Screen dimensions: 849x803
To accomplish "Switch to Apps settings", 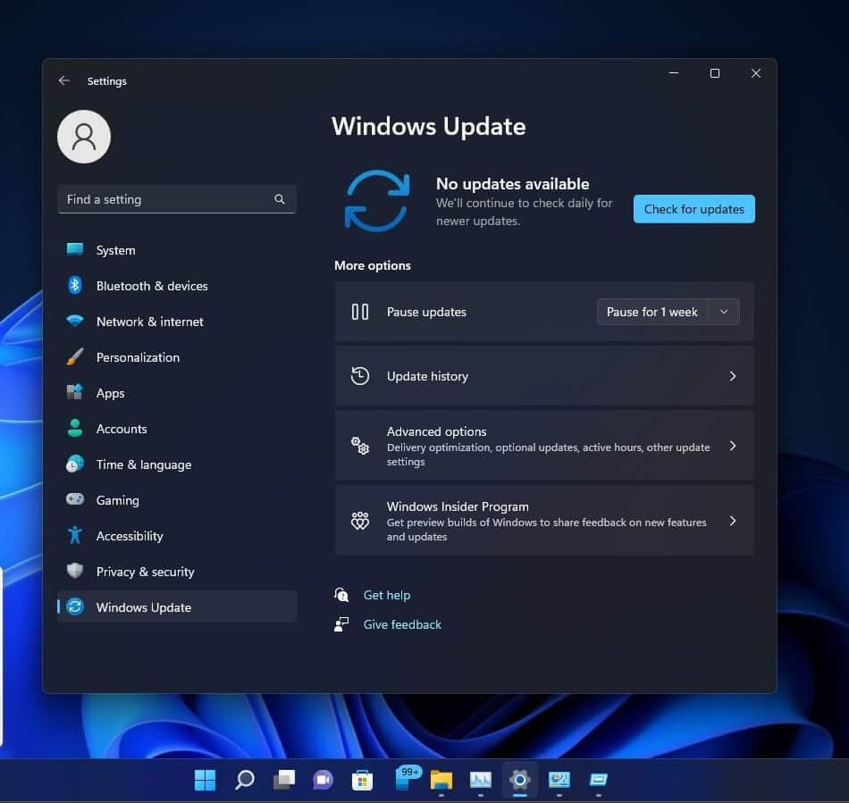I will (177, 393).
